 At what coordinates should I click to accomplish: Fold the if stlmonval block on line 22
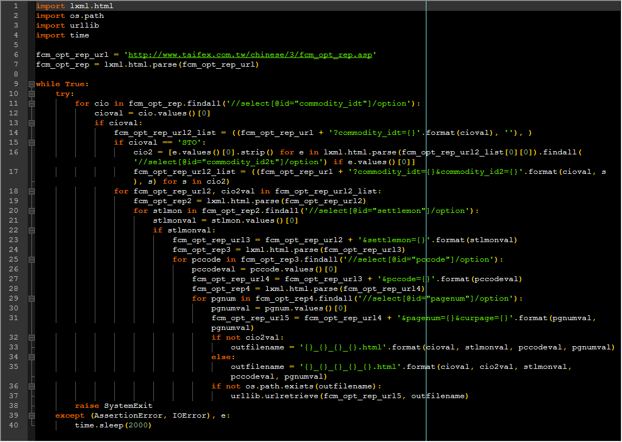click(32, 230)
